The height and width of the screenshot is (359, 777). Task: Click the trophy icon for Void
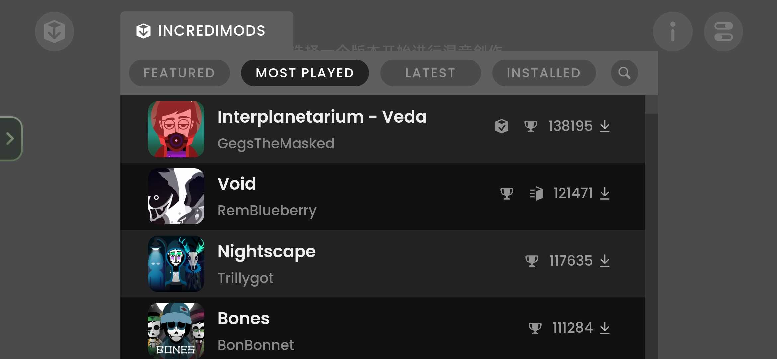[x=507, y=193]
